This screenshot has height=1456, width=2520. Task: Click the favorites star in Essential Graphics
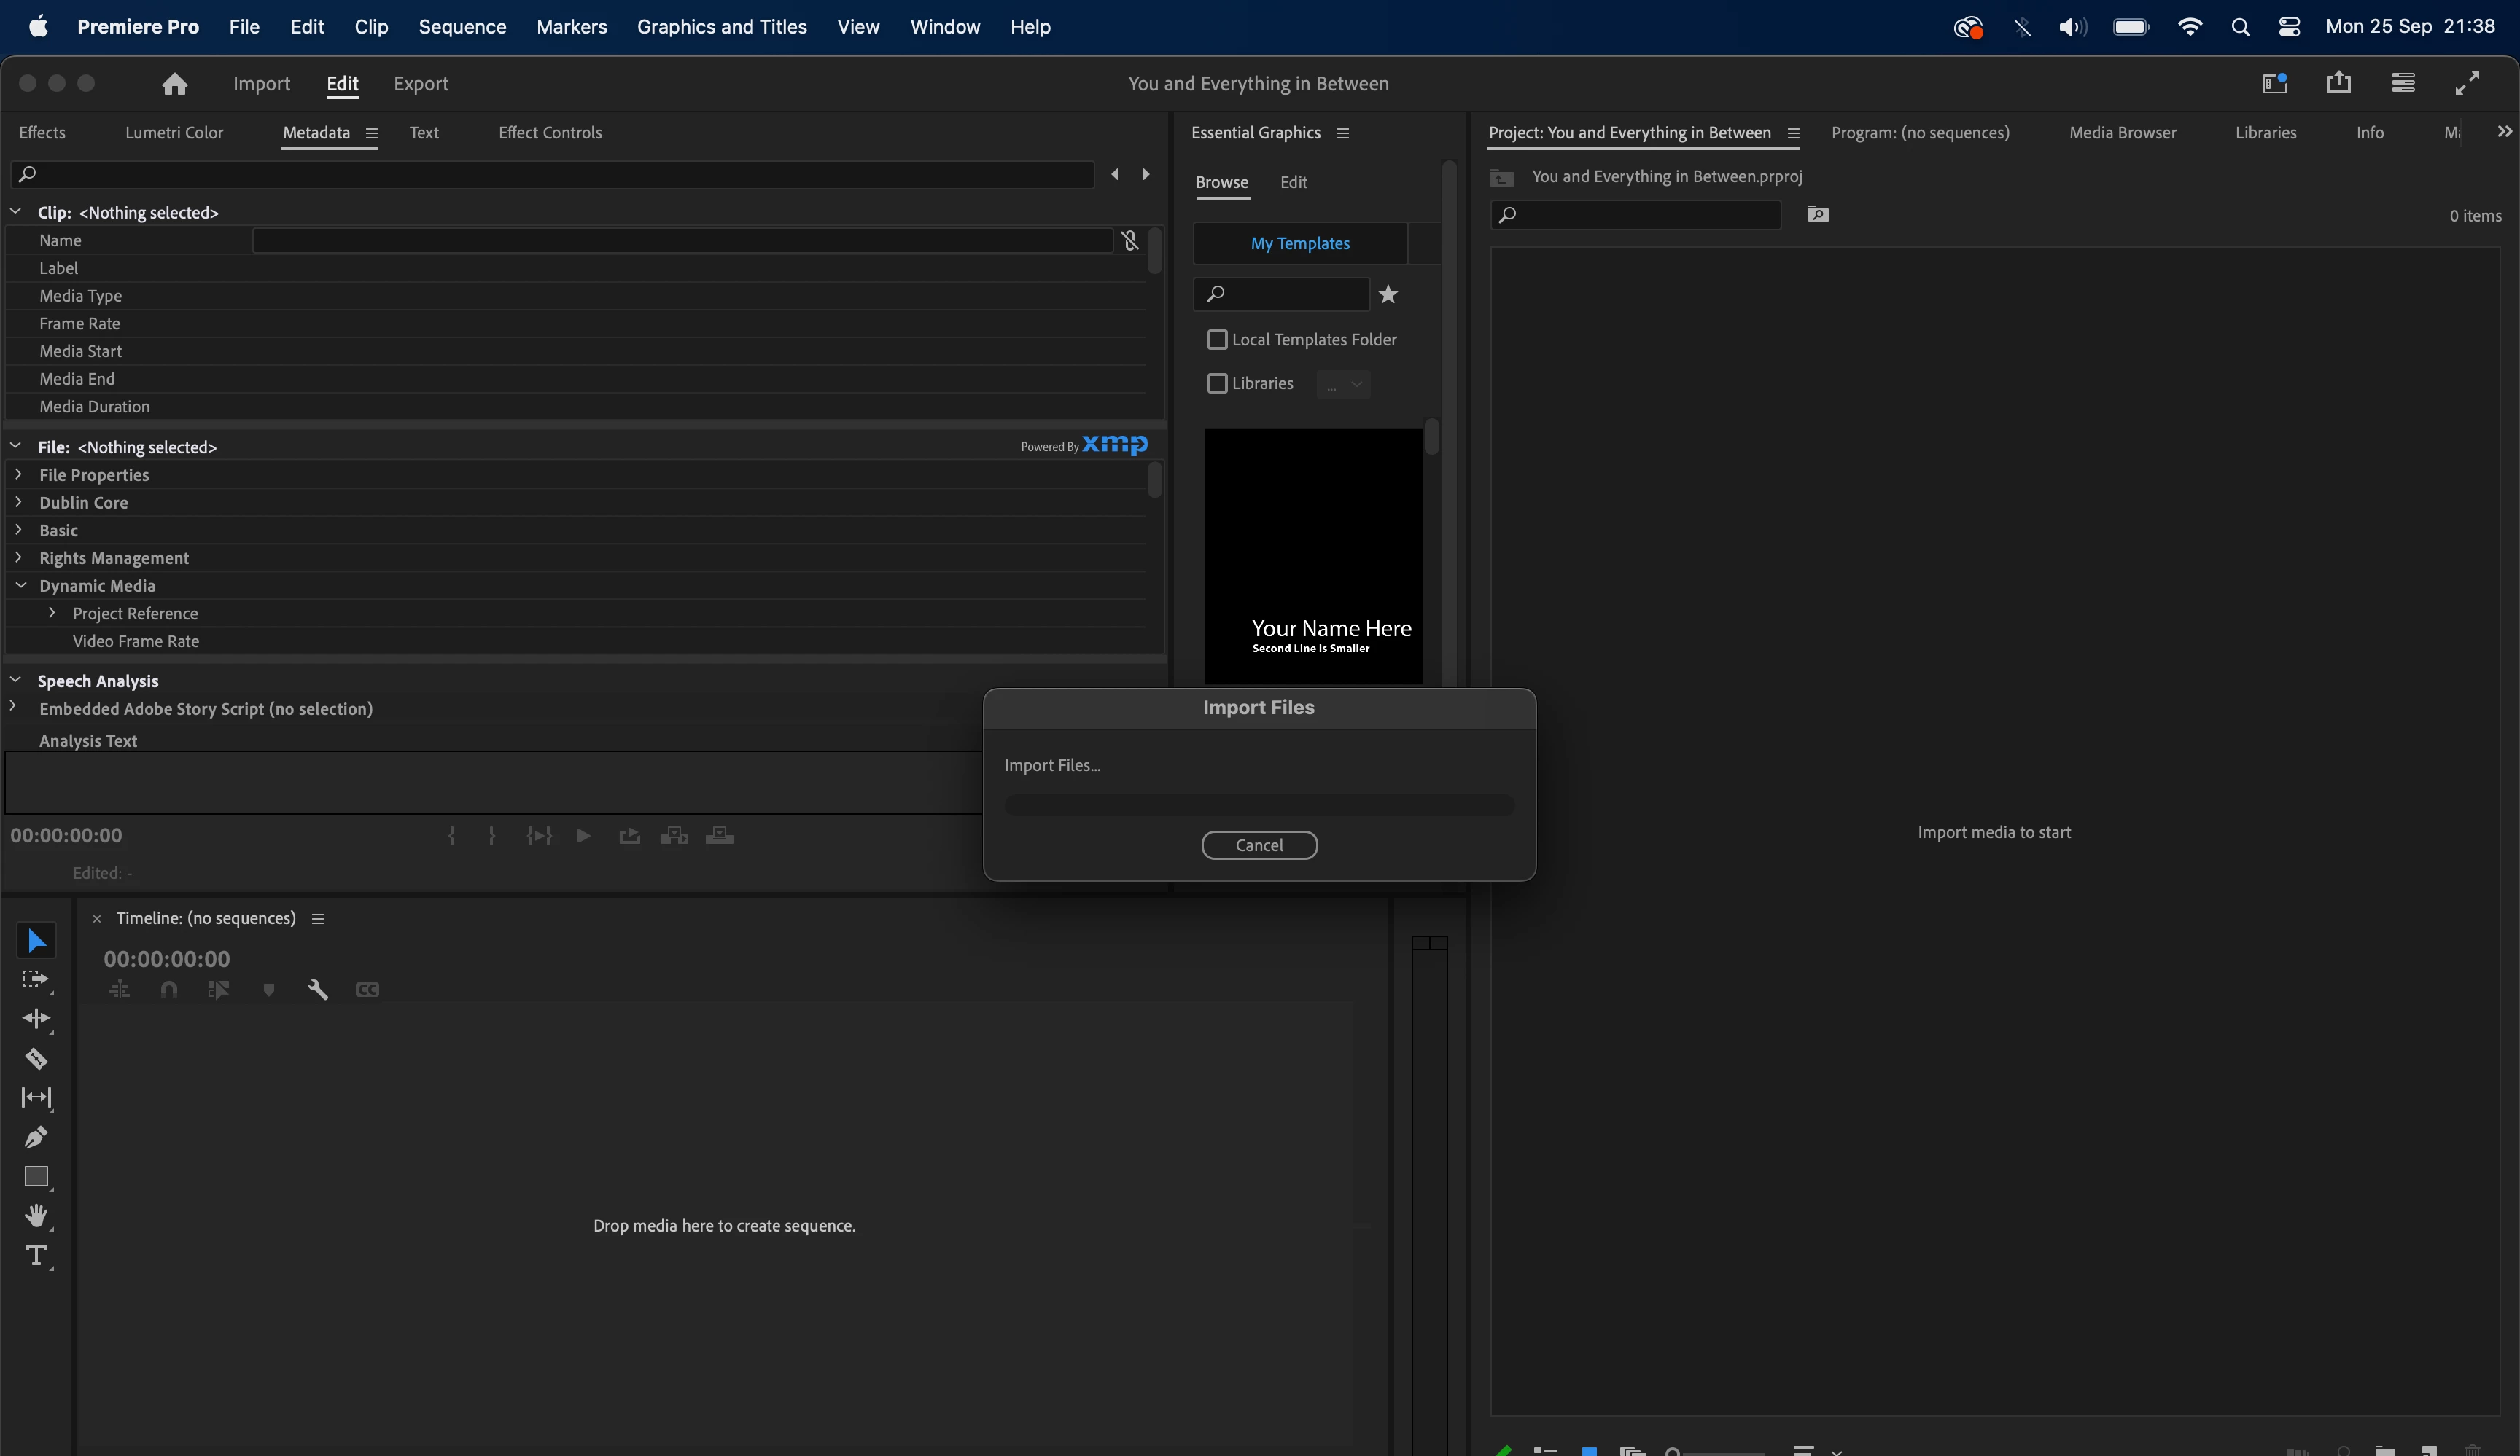[x=1388, y=294]
